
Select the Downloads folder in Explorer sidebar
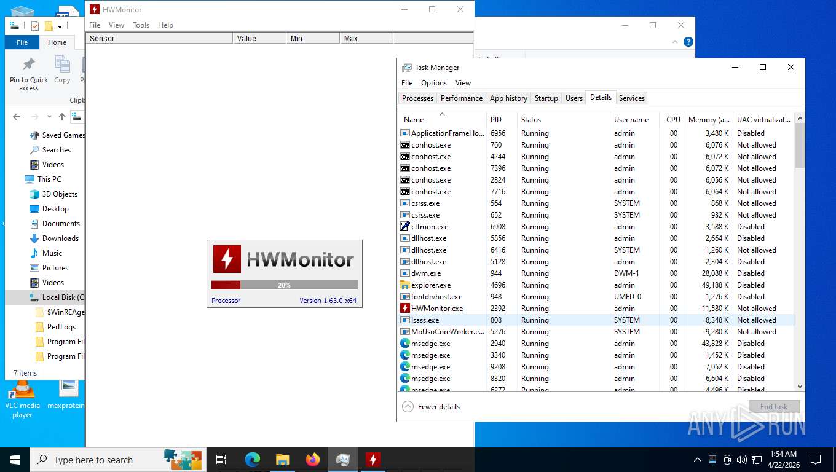60,238
